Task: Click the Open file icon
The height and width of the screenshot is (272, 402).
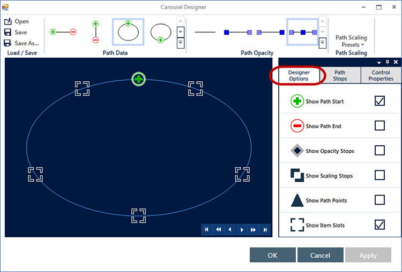Action: [8, 21]
